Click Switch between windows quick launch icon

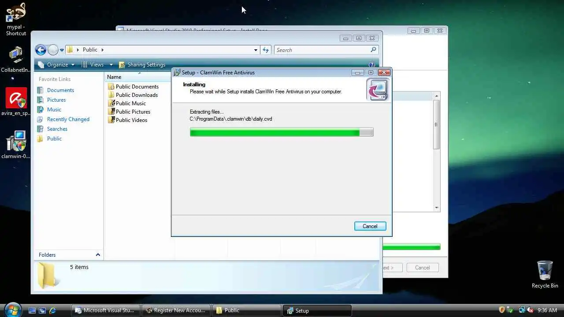tap(42, 310)
